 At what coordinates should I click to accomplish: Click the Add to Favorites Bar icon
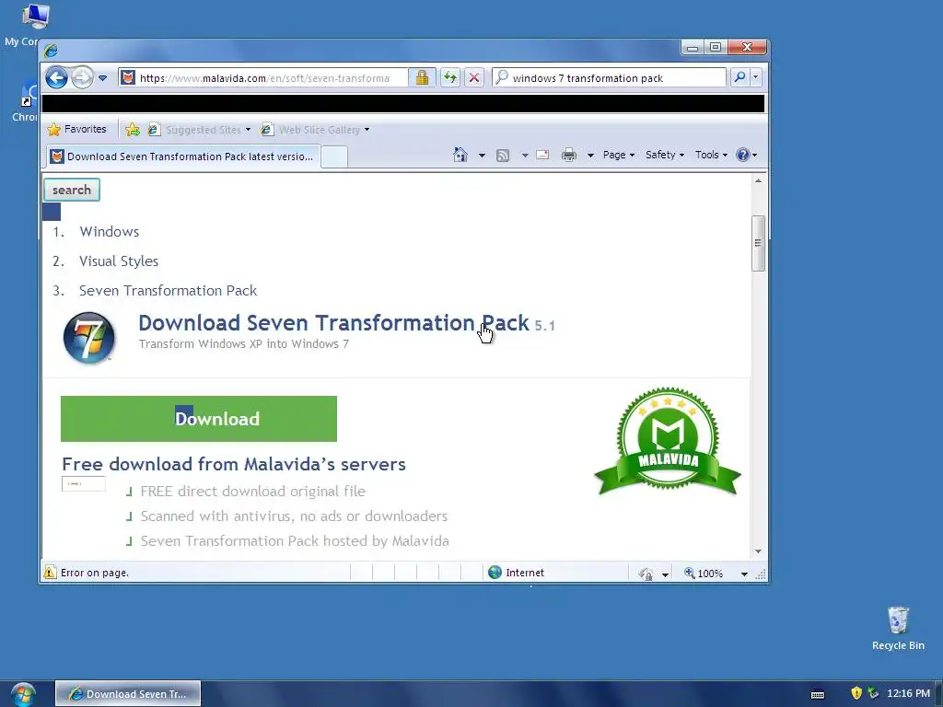tap(133, 129)
